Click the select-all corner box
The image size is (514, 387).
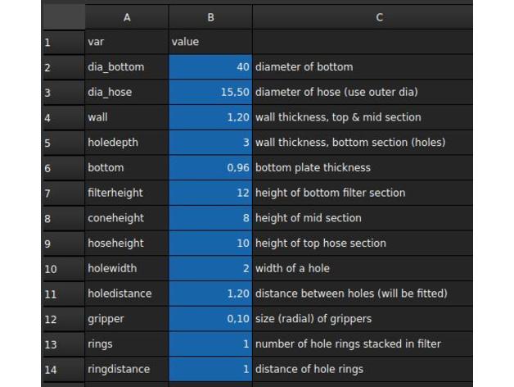[x=62, y=16]
